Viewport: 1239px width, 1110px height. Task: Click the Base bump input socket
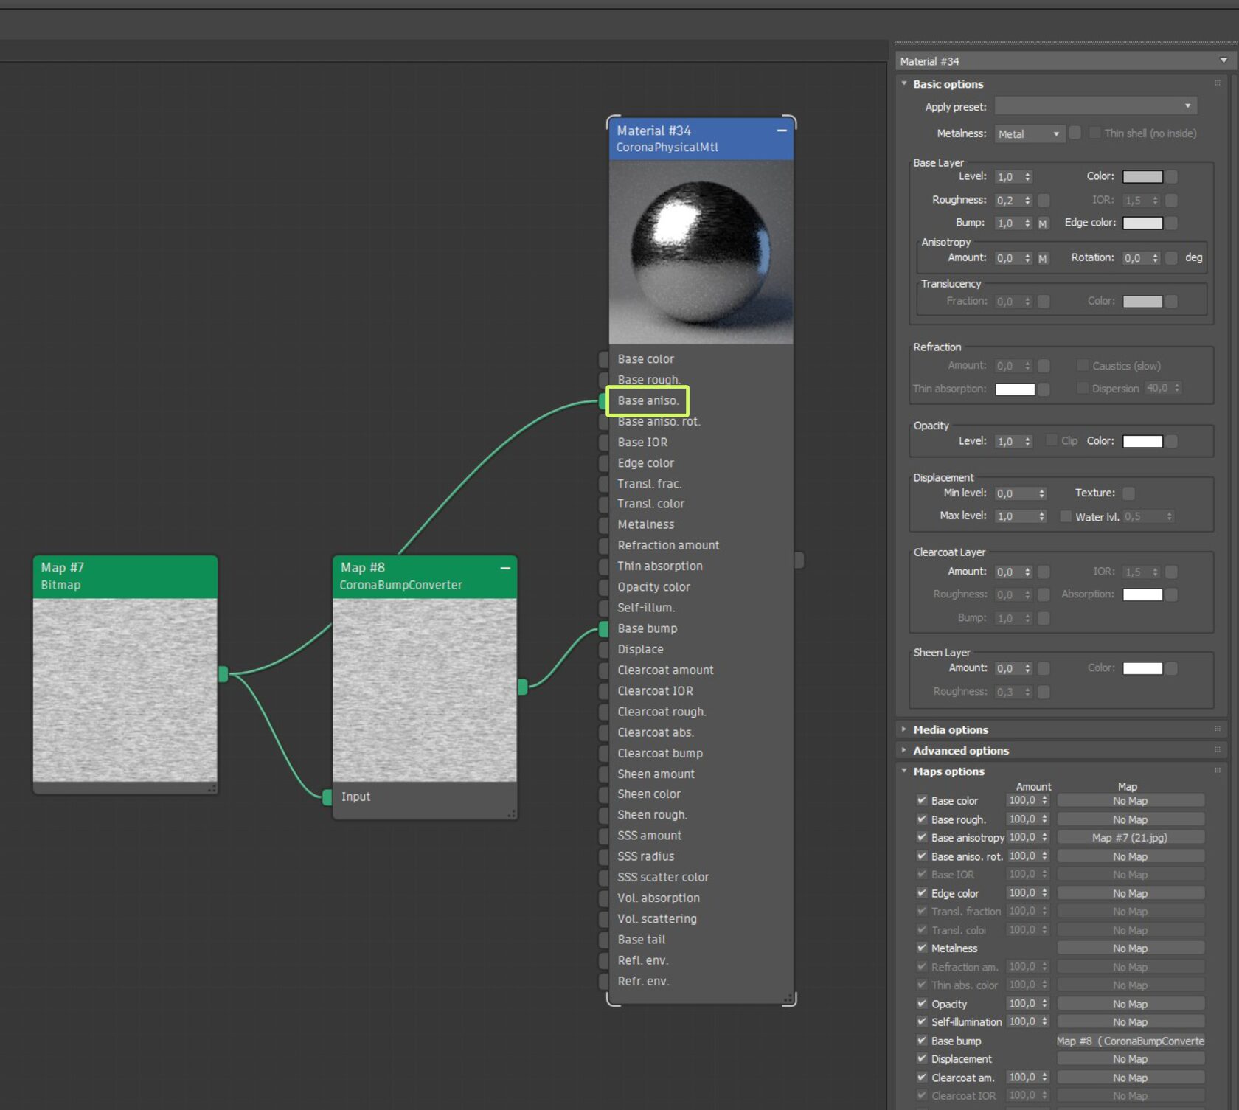tap(603, 629)
